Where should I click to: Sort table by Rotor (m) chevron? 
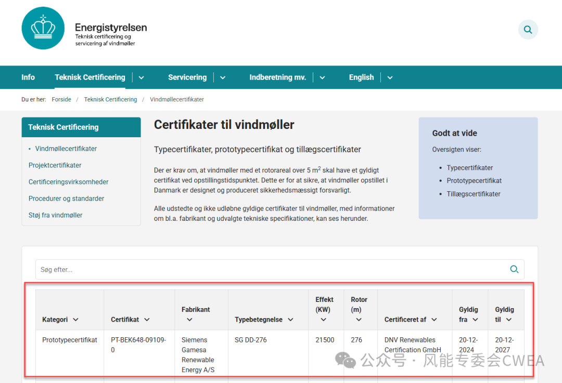(x=359, y=320)
